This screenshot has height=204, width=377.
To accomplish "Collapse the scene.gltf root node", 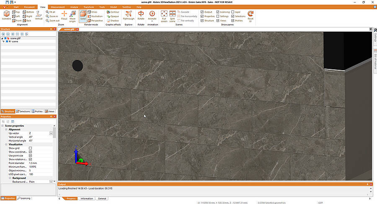I will tap(2, 38).
